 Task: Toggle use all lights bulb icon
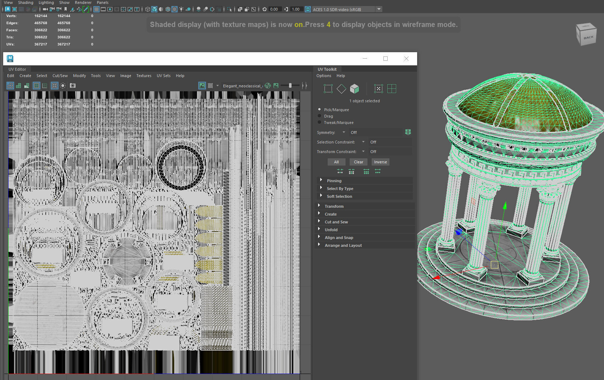[181, 9]
